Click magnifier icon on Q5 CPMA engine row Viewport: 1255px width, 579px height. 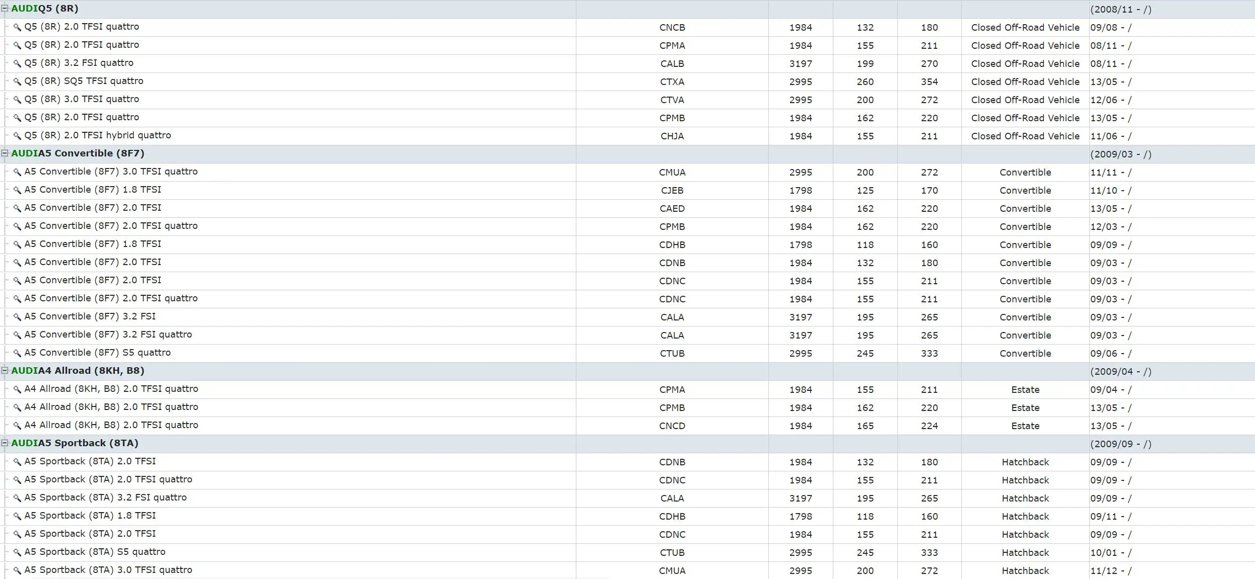point(17,46)
